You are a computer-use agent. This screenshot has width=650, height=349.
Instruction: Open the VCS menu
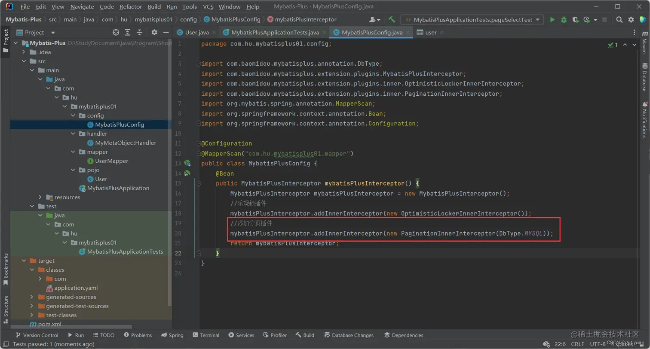[208, 6]
